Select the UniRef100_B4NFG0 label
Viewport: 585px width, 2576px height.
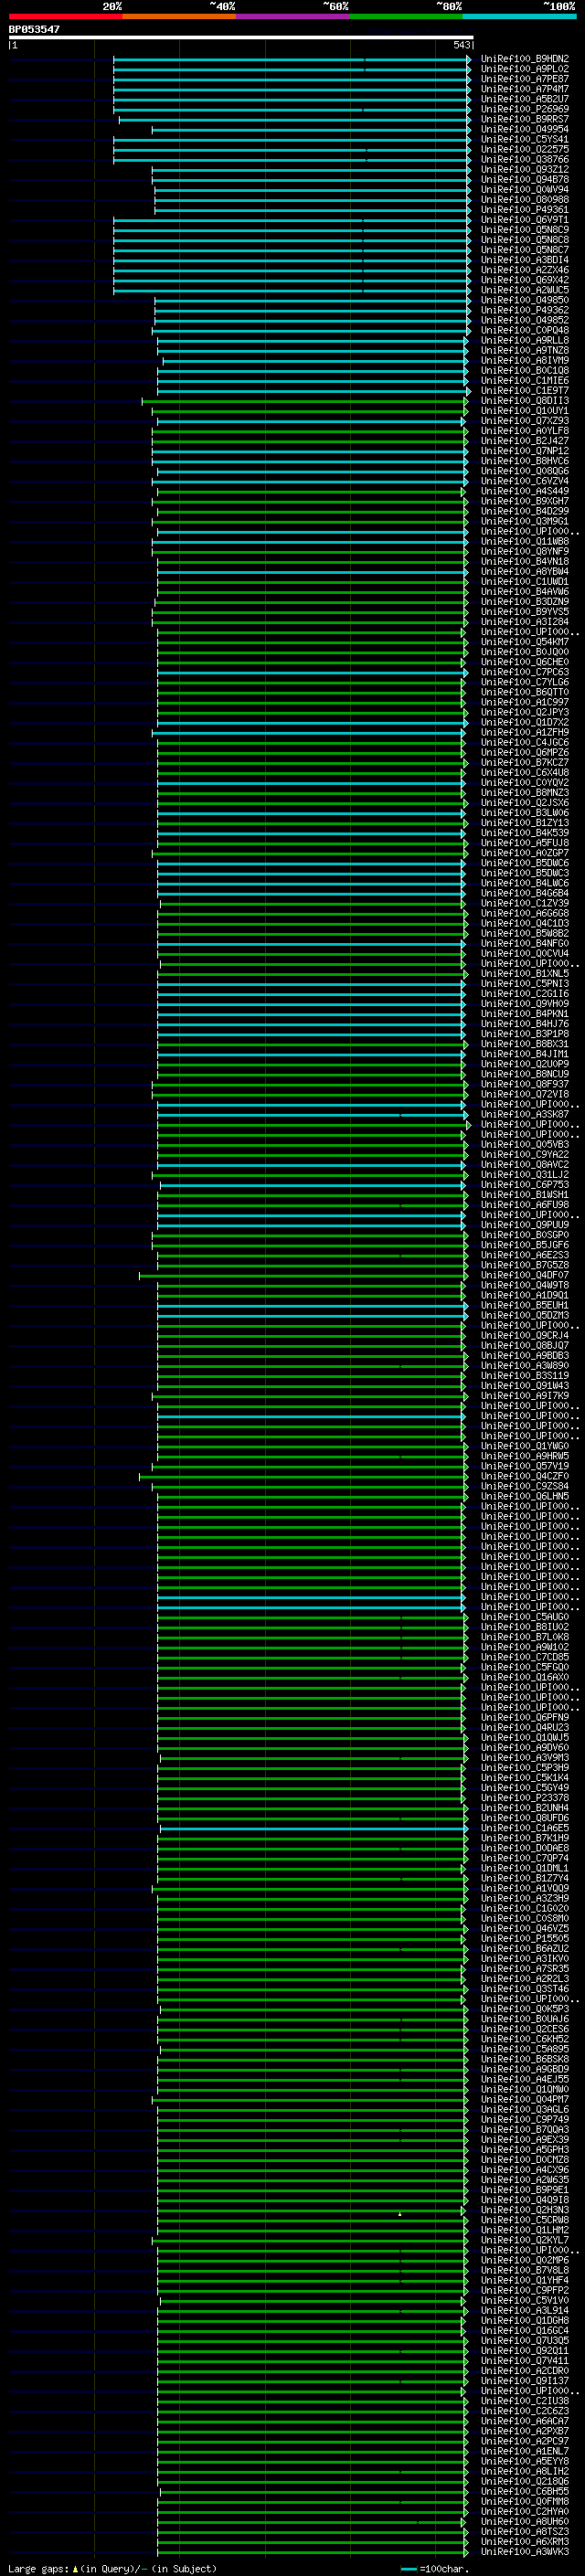pos(524,943)
